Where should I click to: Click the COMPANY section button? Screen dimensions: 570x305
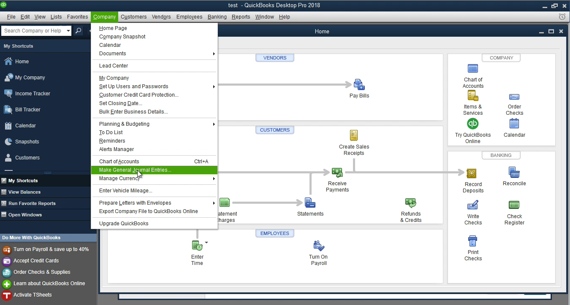point(501,58)
